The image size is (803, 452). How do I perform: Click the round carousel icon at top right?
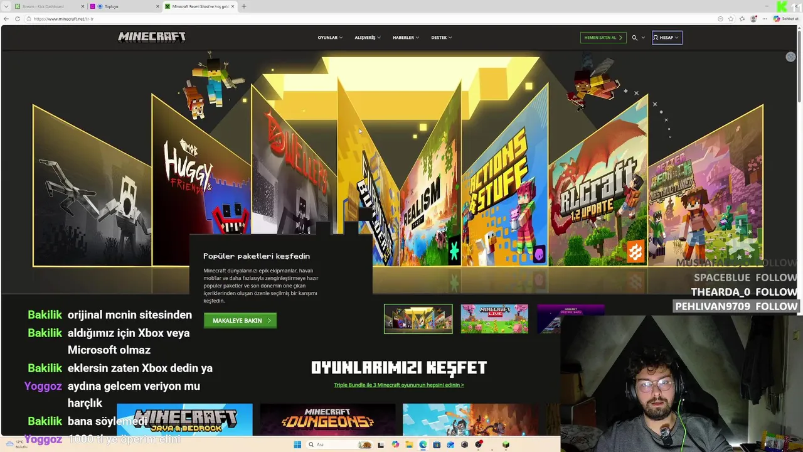coord(790,56)
